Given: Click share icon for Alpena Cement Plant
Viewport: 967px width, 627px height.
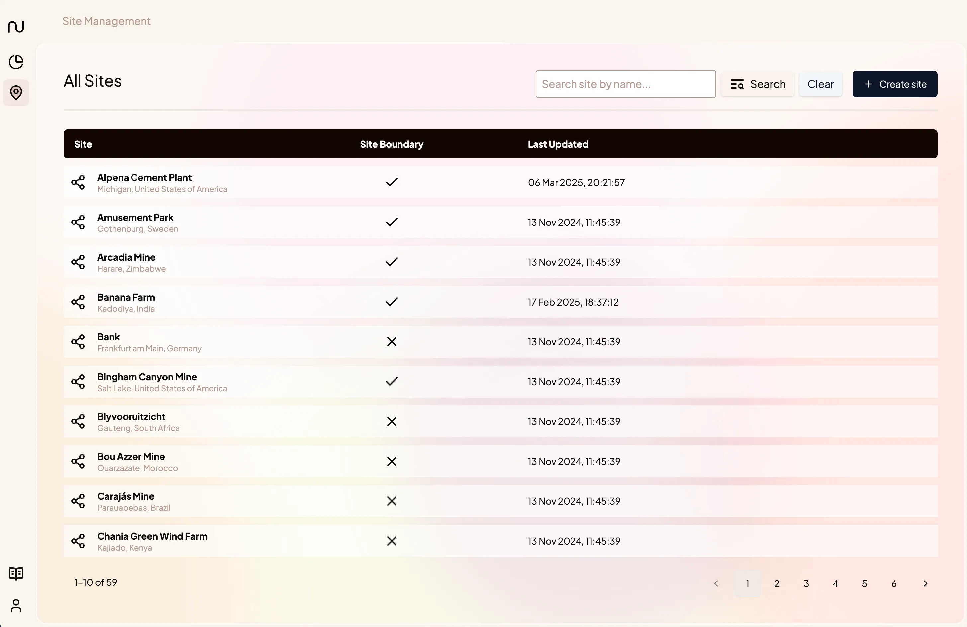Looking at the screenshot, I should pyautogui.click(x=78, y=182).
